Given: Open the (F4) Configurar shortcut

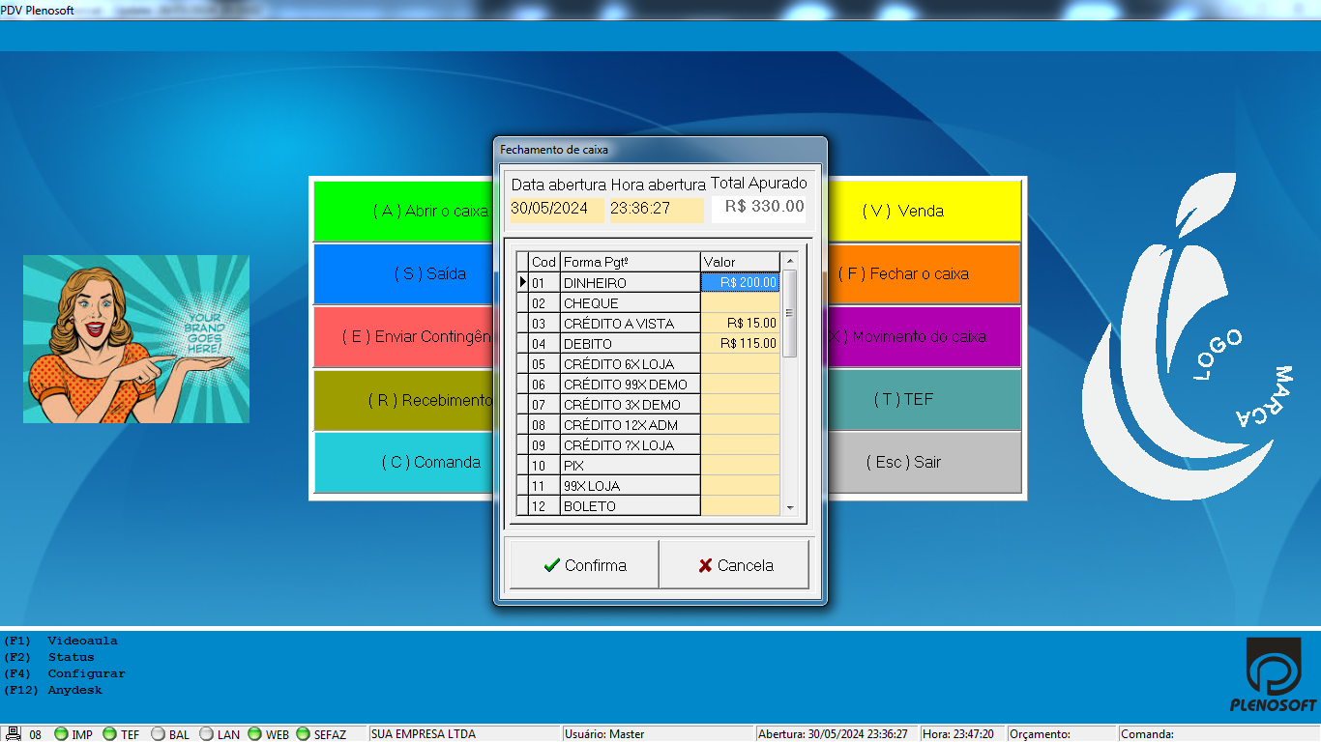Looking at the screenshot, I should pyautogui.click(x=65, y=673).
